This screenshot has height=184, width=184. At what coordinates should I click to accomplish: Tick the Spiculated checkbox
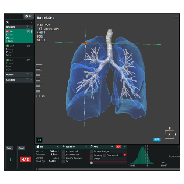click(105, 155)
